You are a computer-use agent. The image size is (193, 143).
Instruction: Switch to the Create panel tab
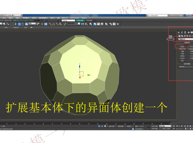[178, 32]
